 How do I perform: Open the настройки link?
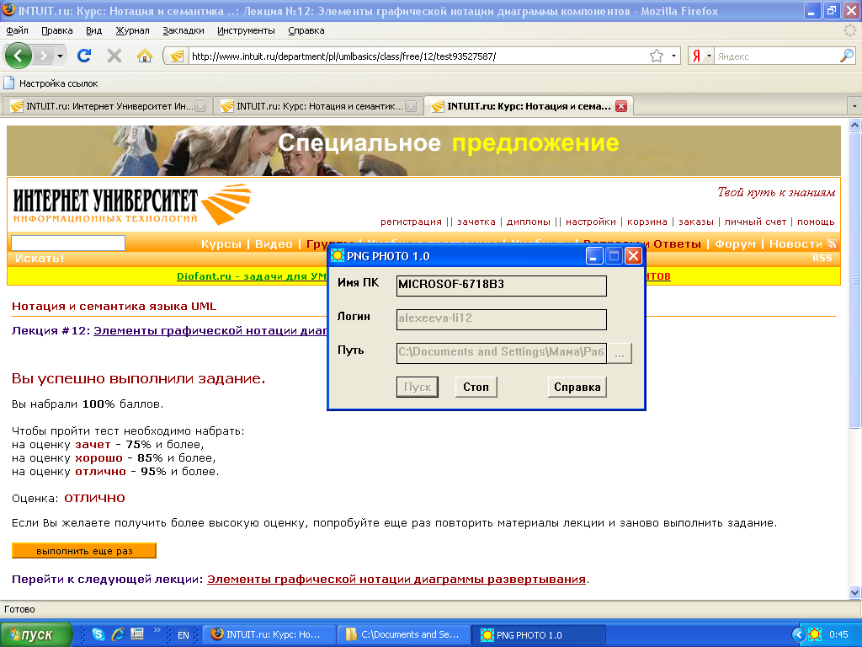(x=590, y=222)
